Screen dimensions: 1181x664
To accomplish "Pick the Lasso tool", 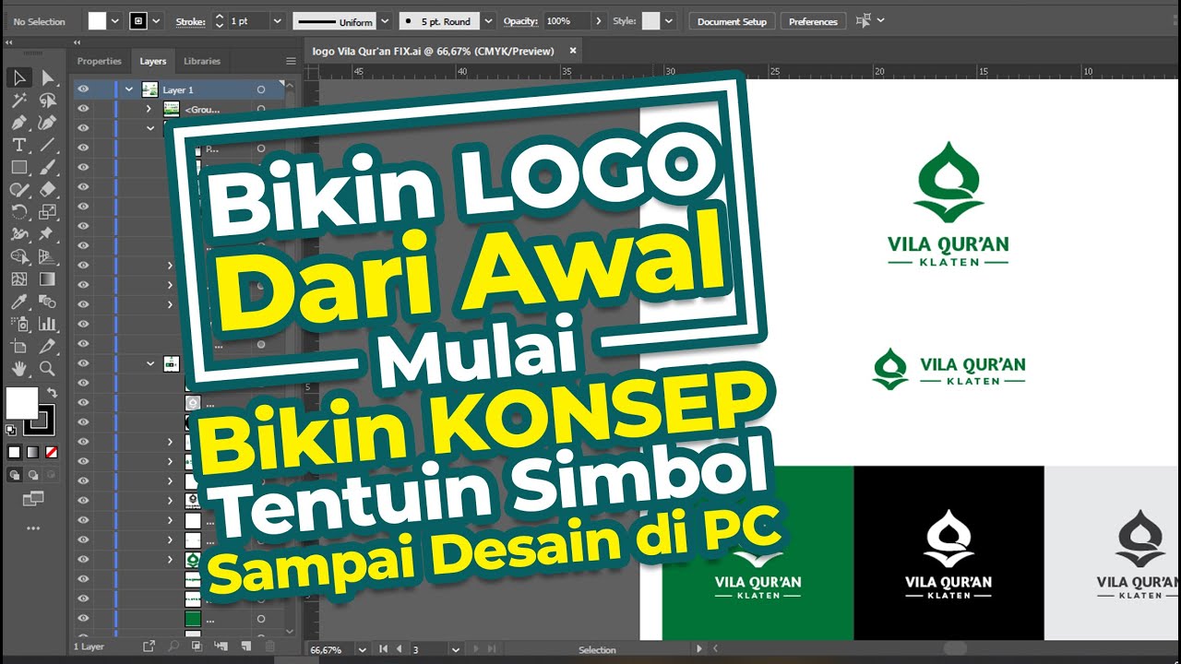I will pyautogui.click(x=47, y=100).
